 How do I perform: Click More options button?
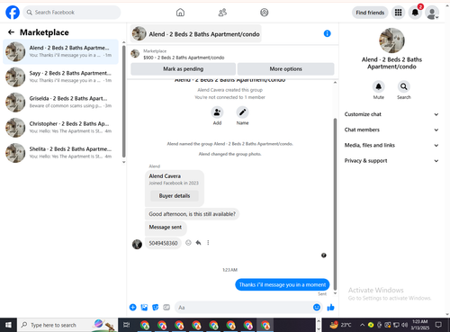click(285, 69)
